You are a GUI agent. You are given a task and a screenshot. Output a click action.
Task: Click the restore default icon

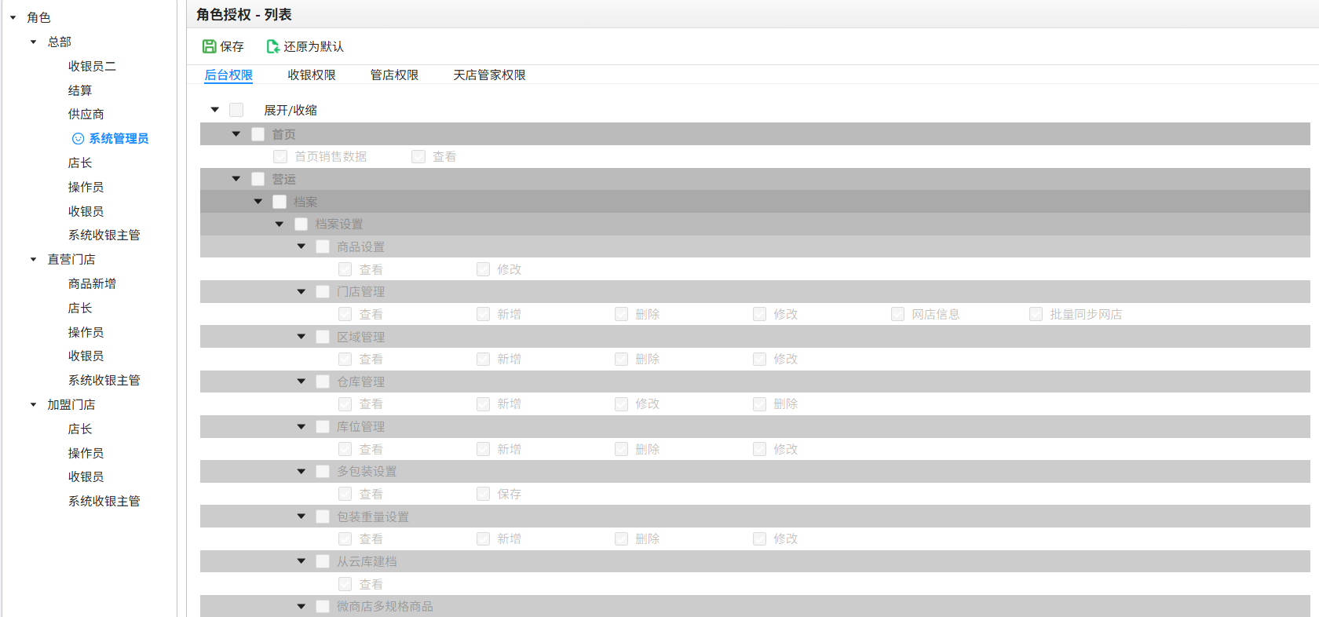click(272, 46)
